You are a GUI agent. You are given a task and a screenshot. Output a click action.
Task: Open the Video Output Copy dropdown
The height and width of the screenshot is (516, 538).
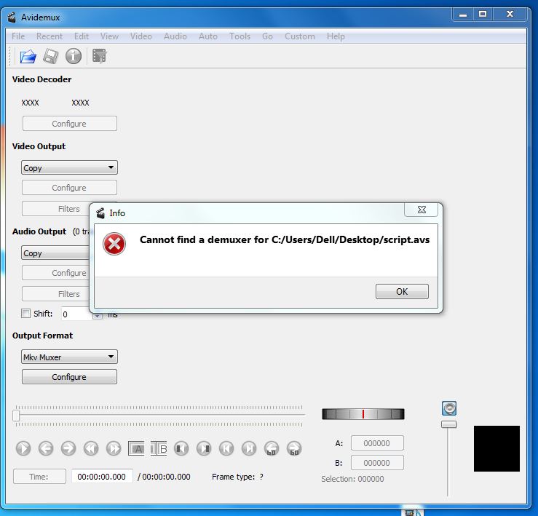pyautogui.click(x=69, y=168)
